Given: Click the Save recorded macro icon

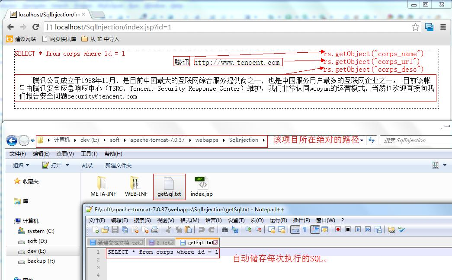Looking at the screenshot, I should [x=378, y=229].
